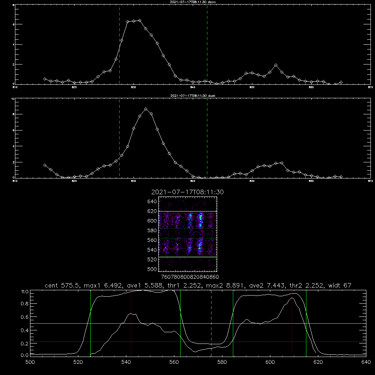Click dusk plot secondary peak marker near 855
This screenshot has height=375, width=375.
click(282, 163)
